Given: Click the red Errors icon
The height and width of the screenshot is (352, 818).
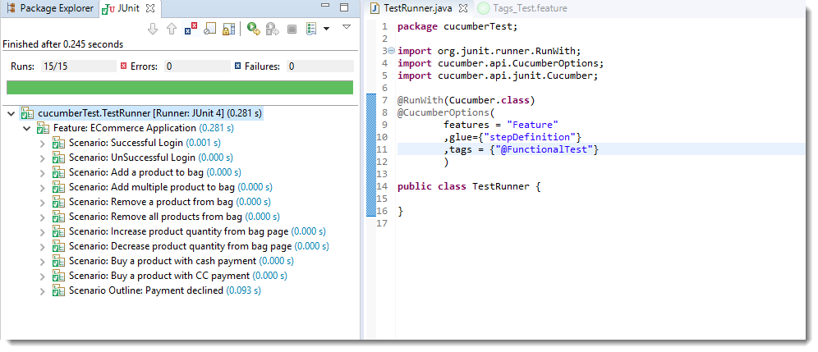Looking at the screenshot, I should click(124, 66).
